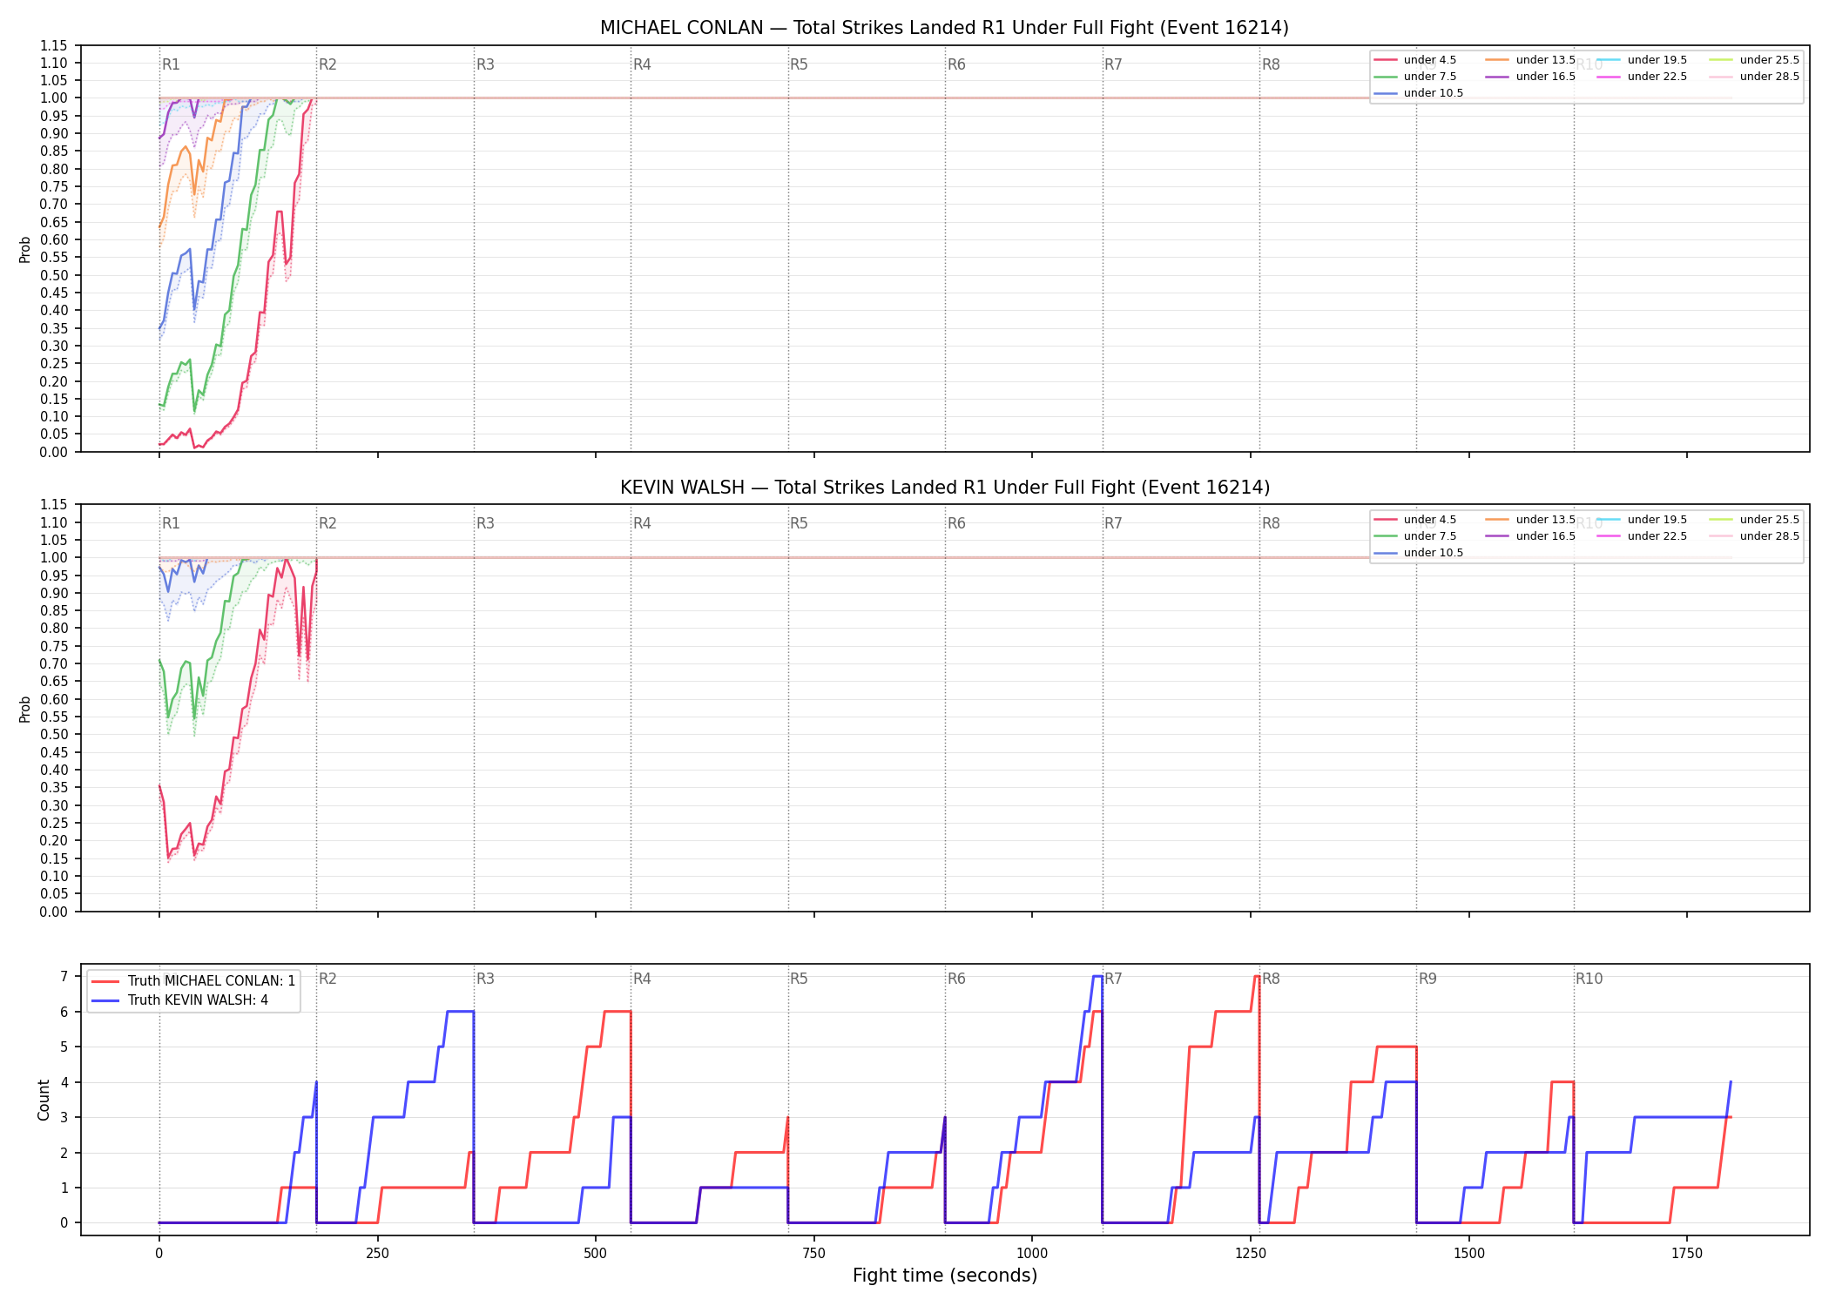Select 'under 7.5' legend entry in Walsh chart

pos(1415,536)
